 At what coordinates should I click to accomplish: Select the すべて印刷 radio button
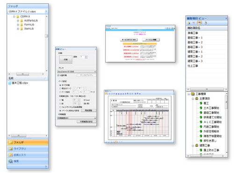coord(60,85)
